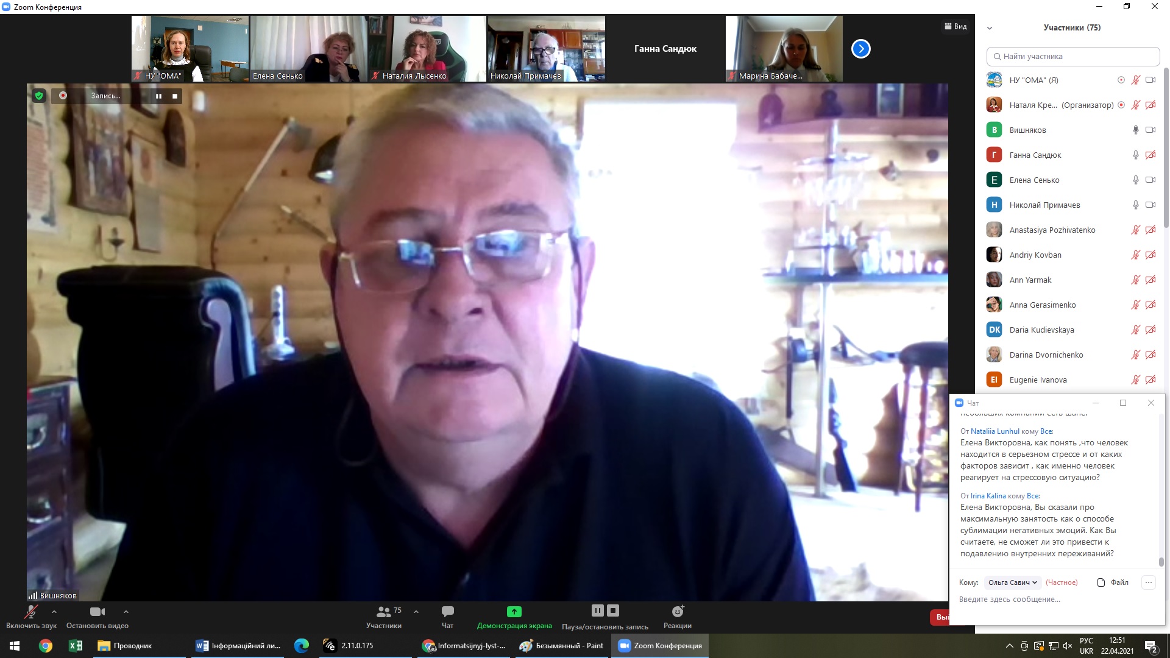
Task: Switch to Chrome Informatsijnyj-lyst tab window
Action: [464, 646]
